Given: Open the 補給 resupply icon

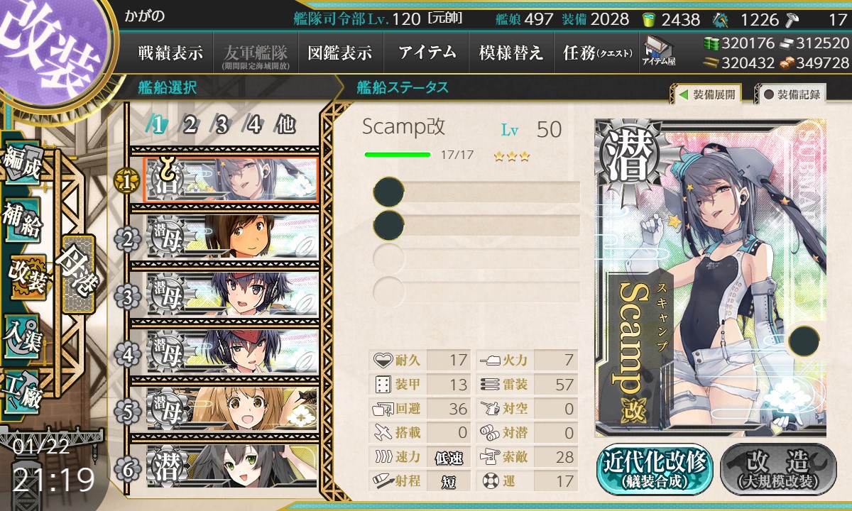Looking at the screenshot, I should (x=22, y=220).
